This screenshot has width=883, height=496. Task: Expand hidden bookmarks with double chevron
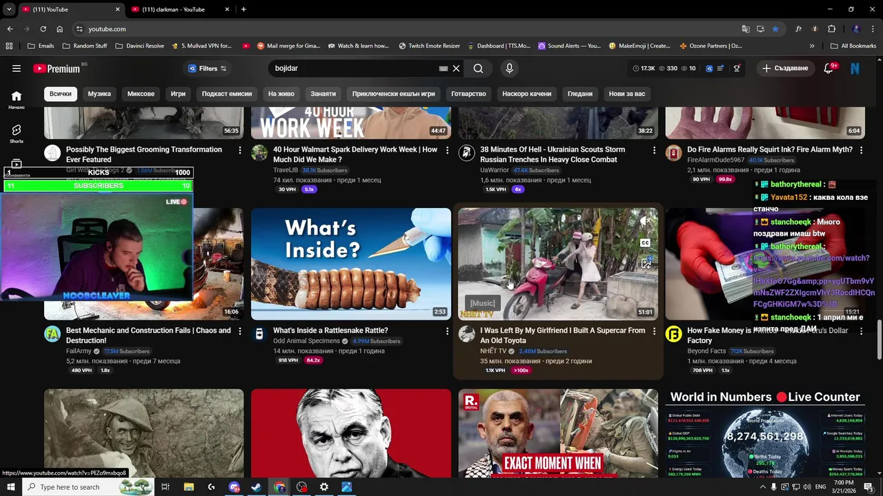point(812,45)
